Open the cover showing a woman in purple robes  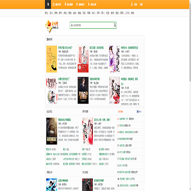click(115, 59)
